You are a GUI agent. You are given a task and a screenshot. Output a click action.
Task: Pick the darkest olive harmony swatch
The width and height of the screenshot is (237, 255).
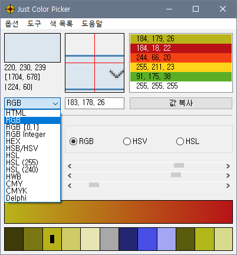(14, 239)
